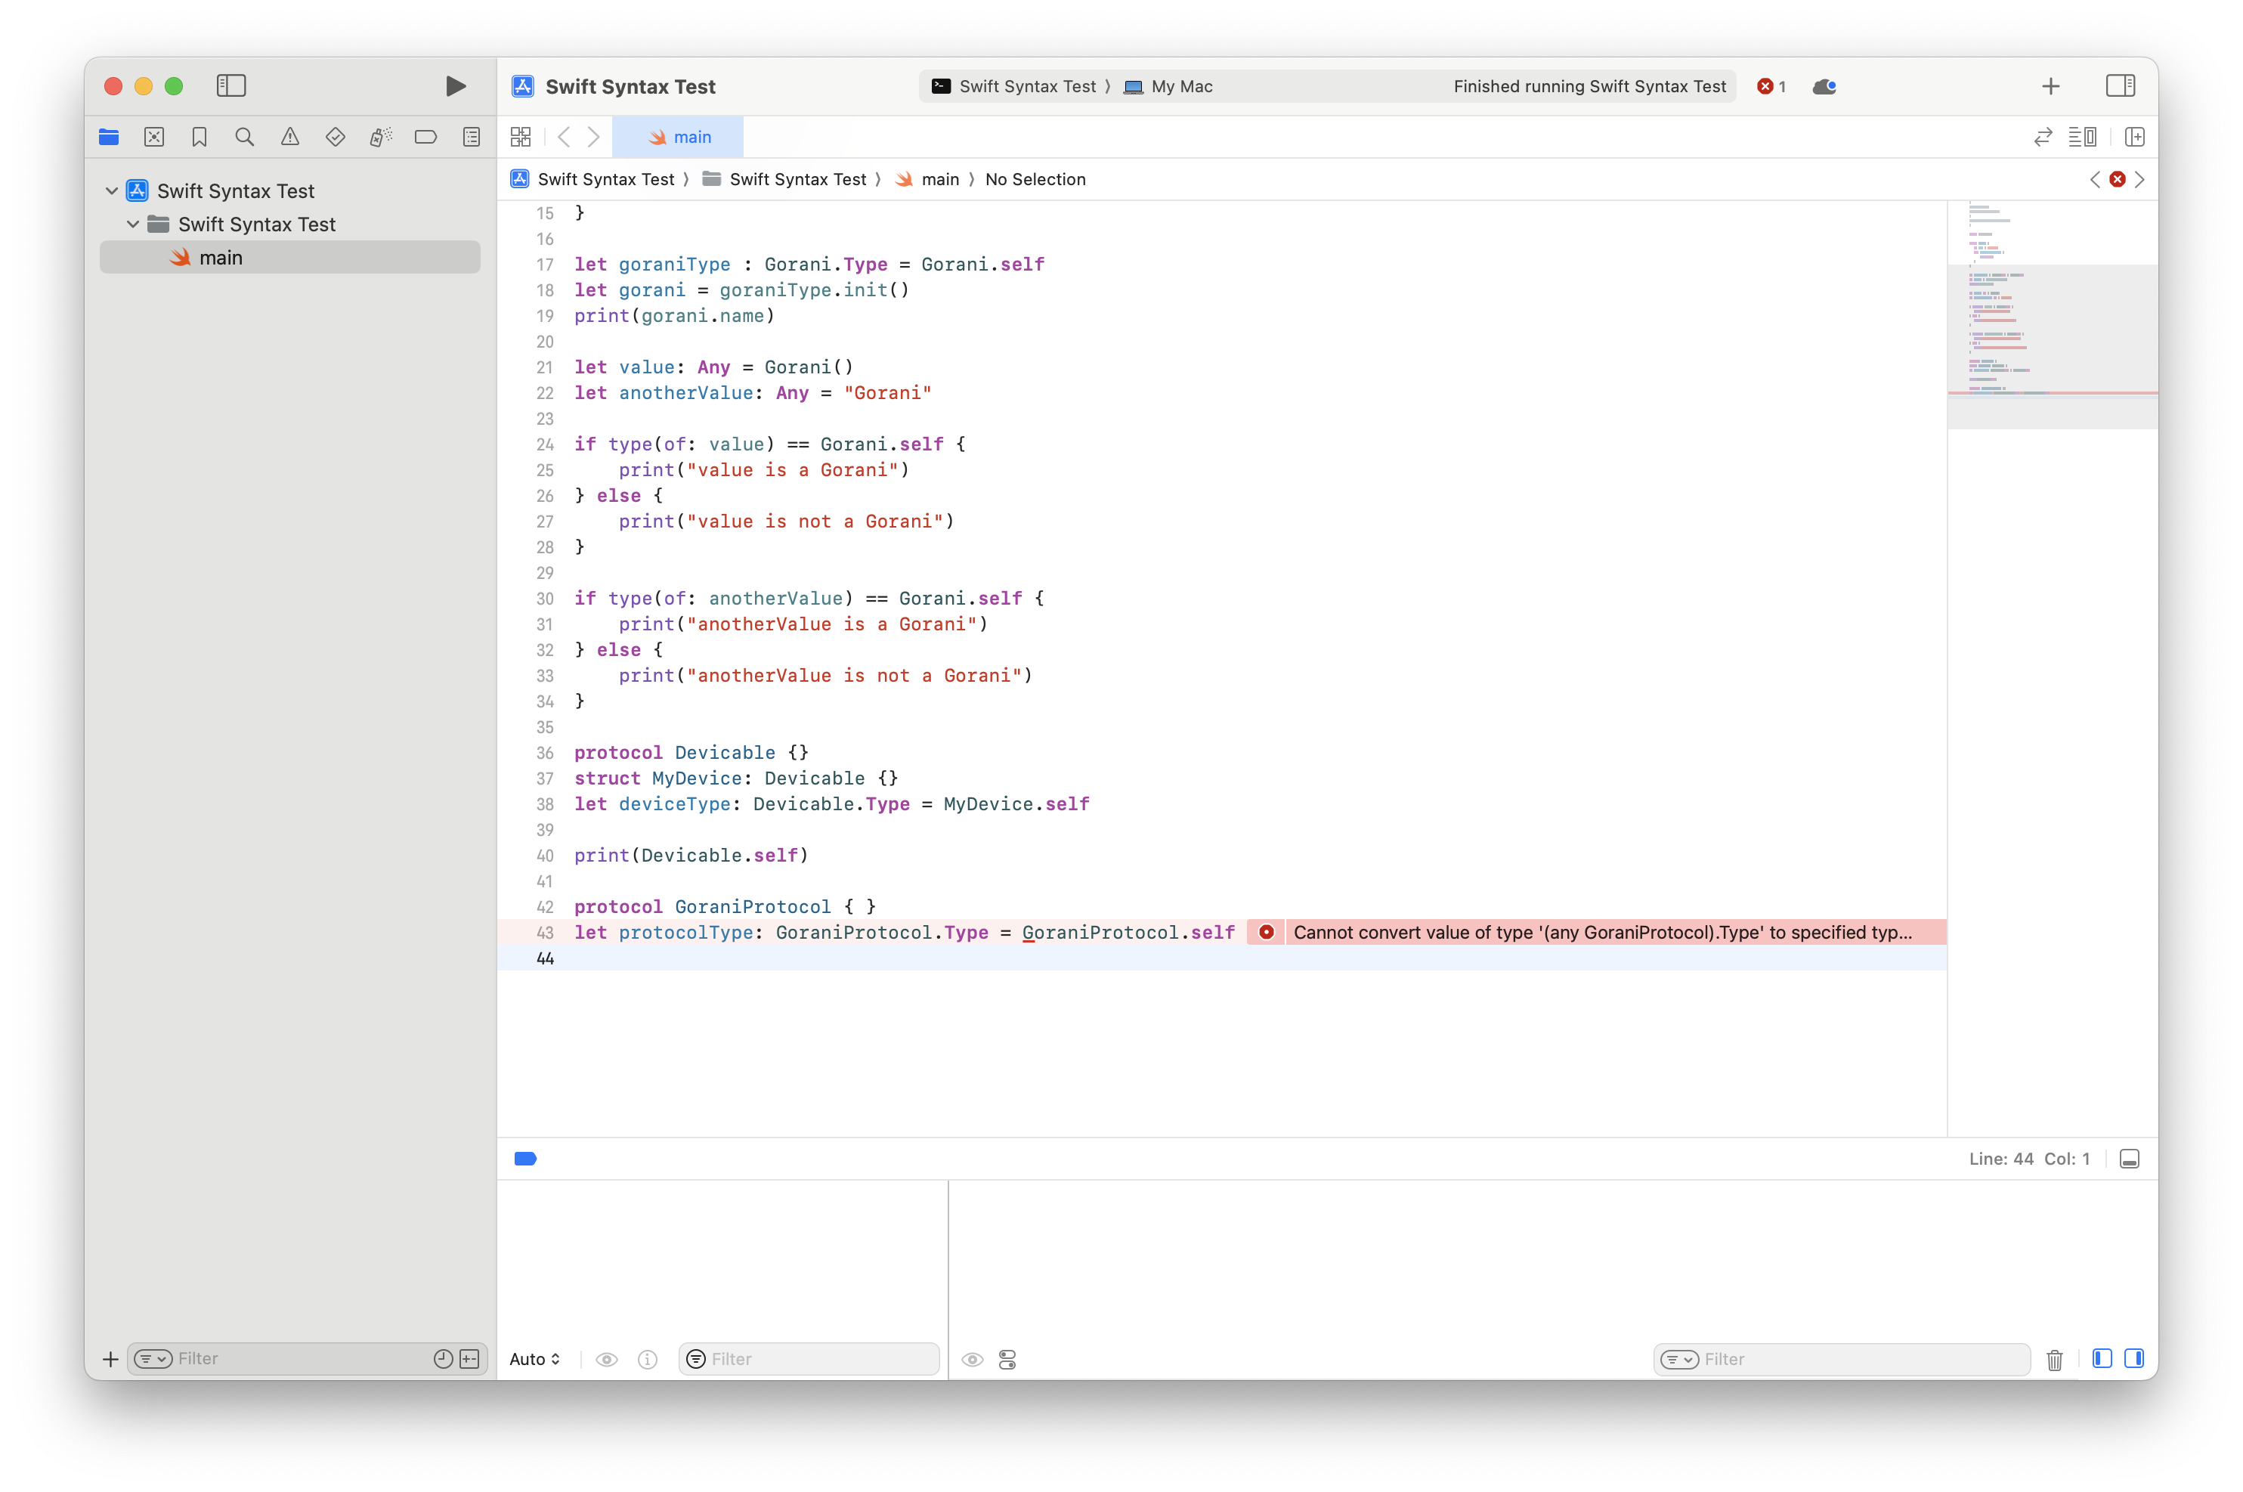Select the main editor tab
2243x1492 pixels.
[x=678, y=137]
